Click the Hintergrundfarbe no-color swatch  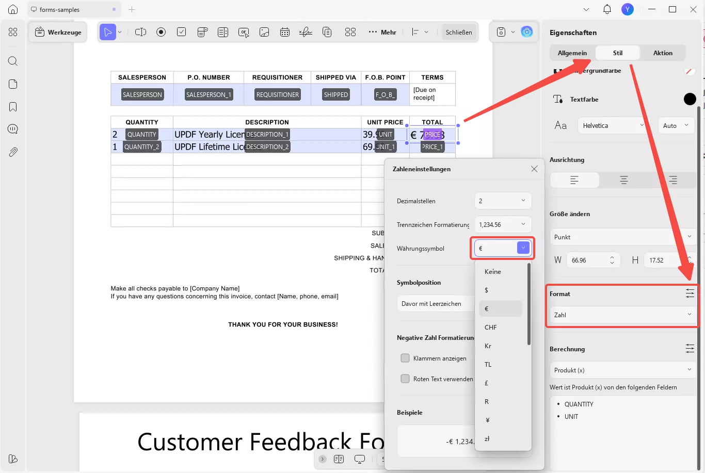(690, 71)
